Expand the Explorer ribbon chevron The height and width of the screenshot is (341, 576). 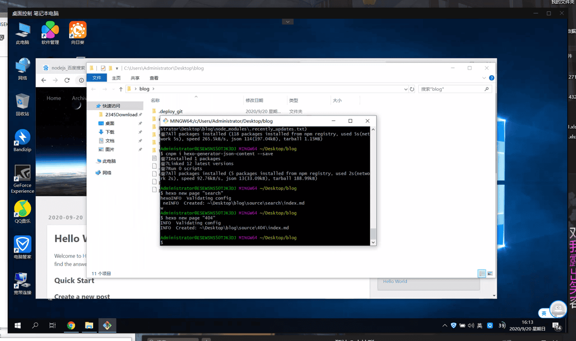point(484,78)
